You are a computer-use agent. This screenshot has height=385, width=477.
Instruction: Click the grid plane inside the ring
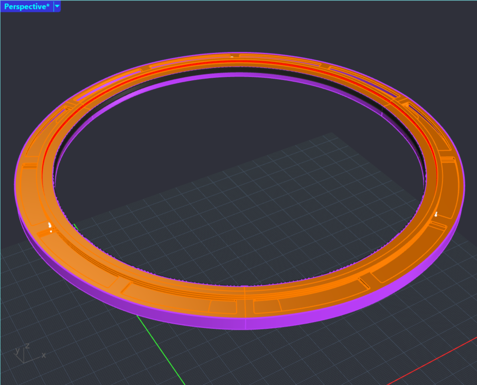click(242, 206)
